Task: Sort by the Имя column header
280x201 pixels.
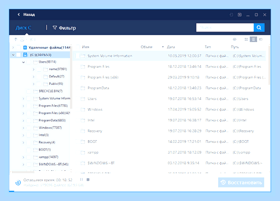Action: (85, 47)
